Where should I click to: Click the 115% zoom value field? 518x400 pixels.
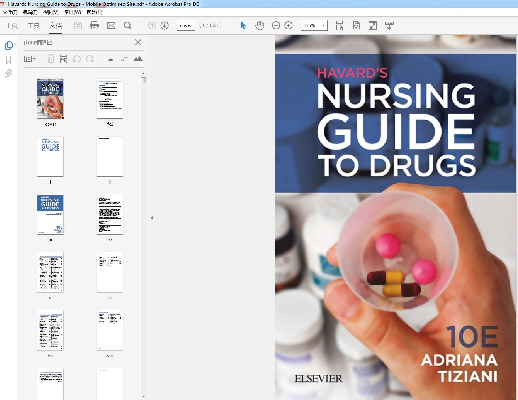310,25
